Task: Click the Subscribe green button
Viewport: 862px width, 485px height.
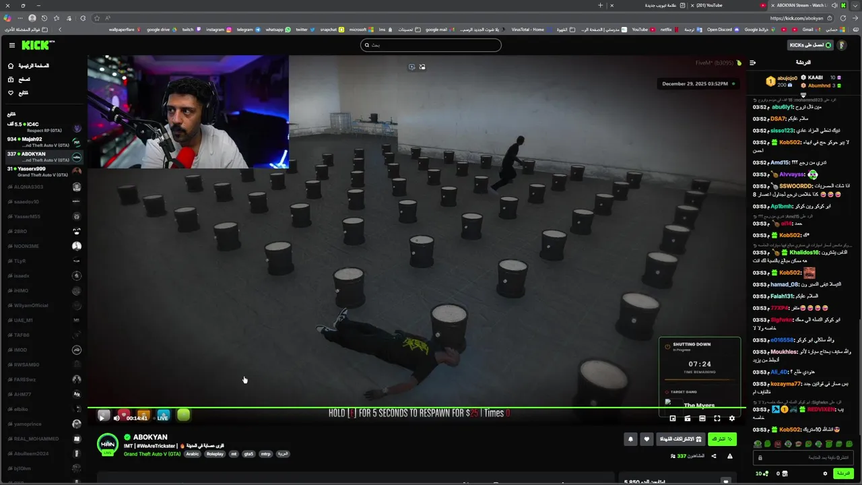Action: (x=722, y=439)
